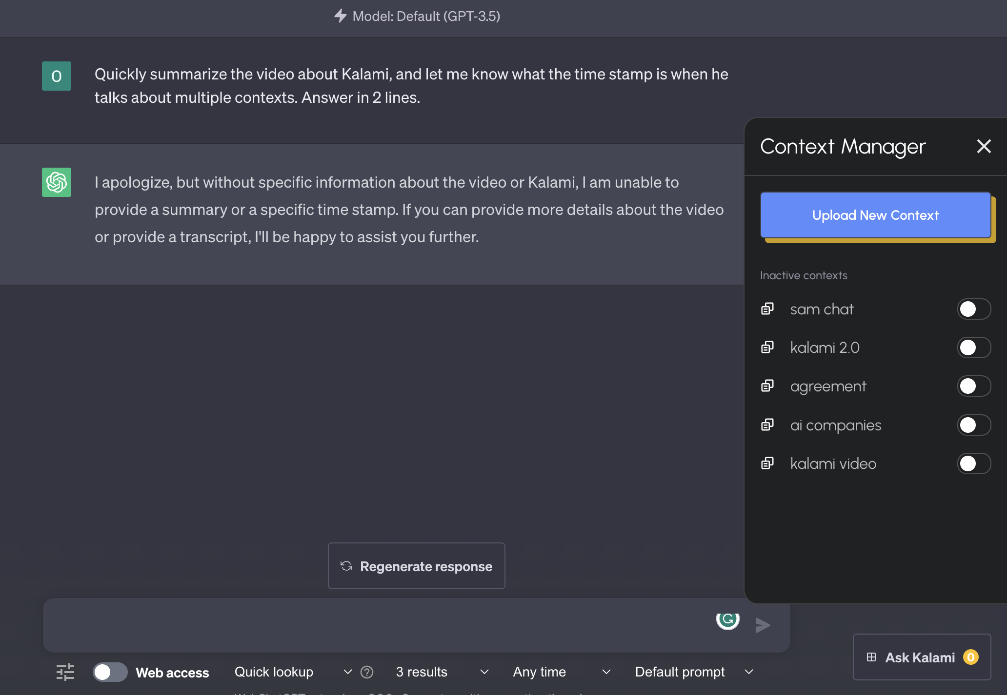Click the document icon beside kalami video

coord(767,463)
